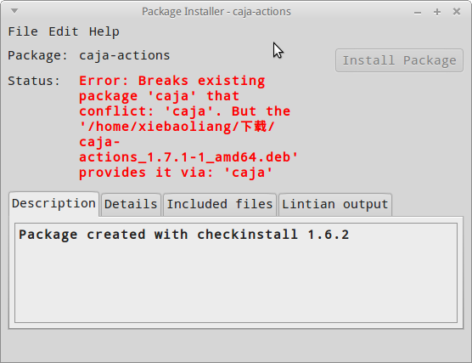Click the red error status message
Screen dimensions: 472x363
pyautogui.click(x=188, y=127)
